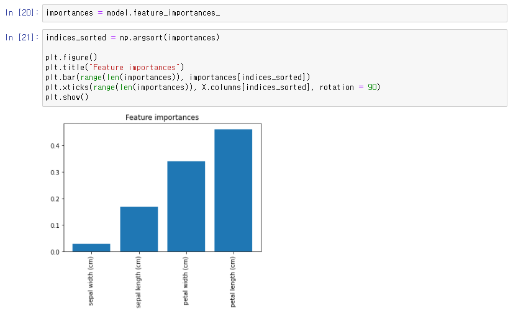Click inside code cell with model.feature_importances_
The height and width of the screenshot is (316, 513).
click(275, 14)
